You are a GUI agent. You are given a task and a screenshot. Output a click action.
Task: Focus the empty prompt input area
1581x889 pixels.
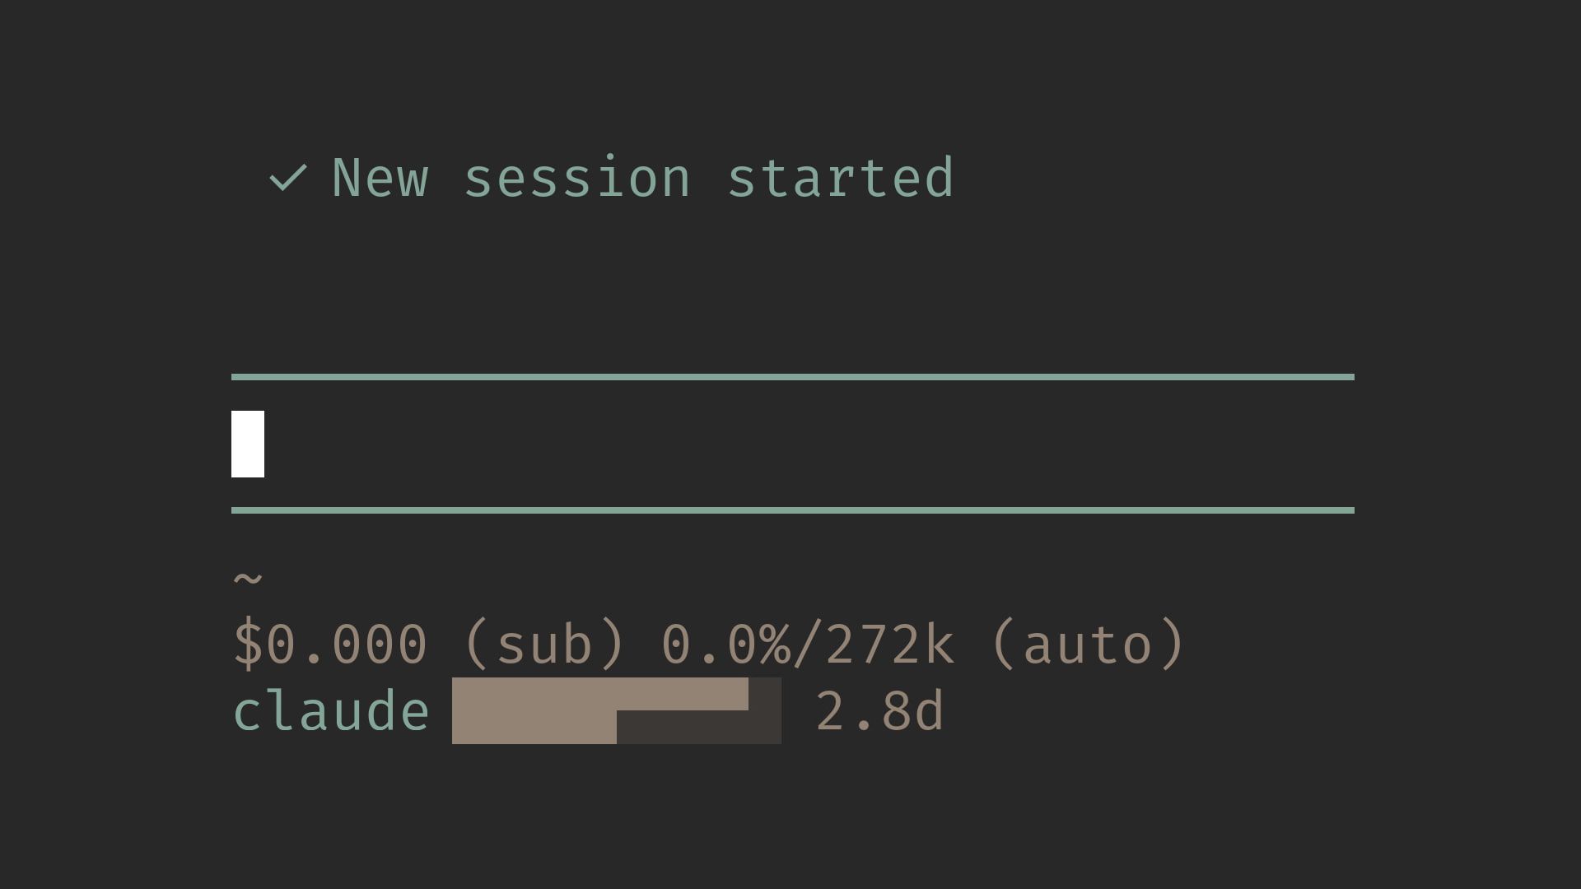[793, 444]
